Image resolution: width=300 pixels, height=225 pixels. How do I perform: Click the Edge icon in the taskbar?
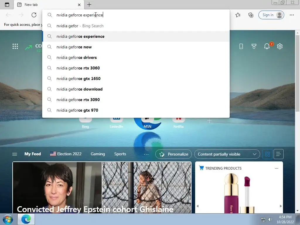26,219
